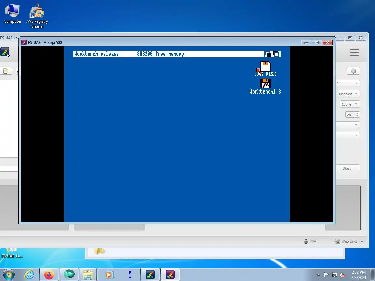Open the first empty dropdown below the 25 field
The image size is (375, 281).
pos(348,125)
